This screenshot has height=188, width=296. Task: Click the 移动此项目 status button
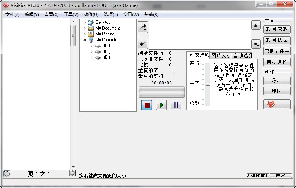click(258, 176)
